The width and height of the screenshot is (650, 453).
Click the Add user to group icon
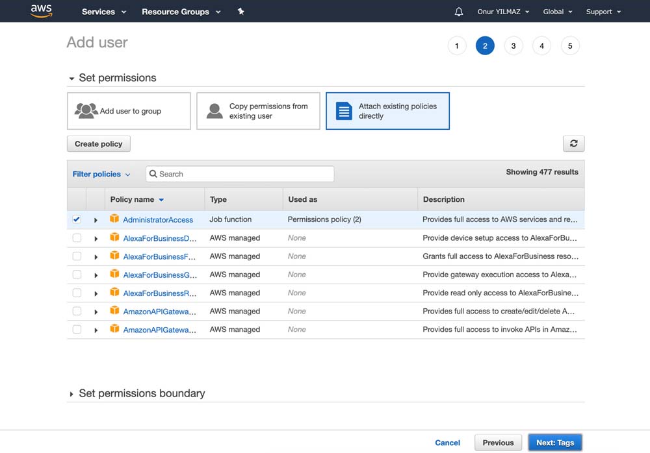(x=86, y=111)
